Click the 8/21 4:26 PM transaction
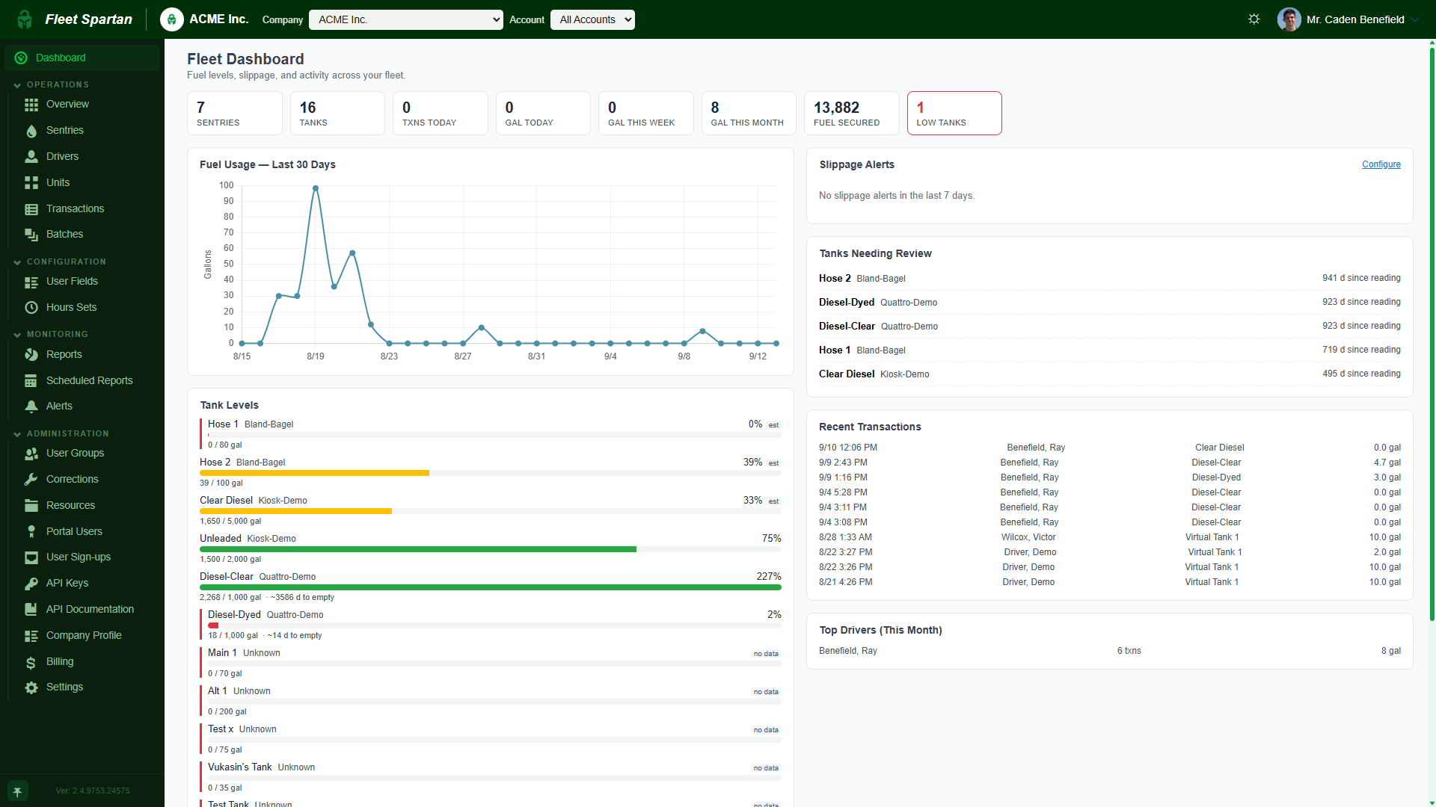The image size is (1436, 807). [1110, 582]
